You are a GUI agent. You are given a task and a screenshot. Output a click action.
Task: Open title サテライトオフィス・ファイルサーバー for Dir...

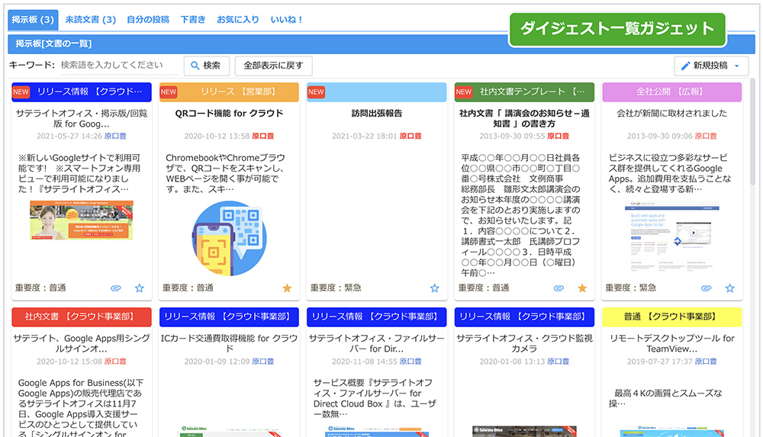377,343
